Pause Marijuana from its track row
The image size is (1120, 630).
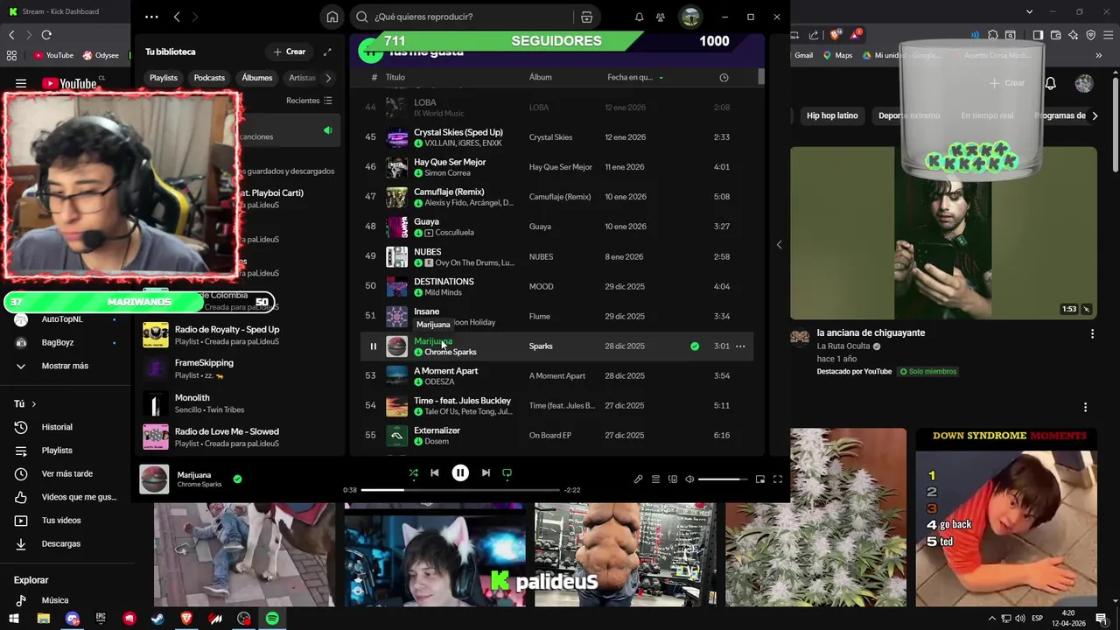(x=373, y=346)
